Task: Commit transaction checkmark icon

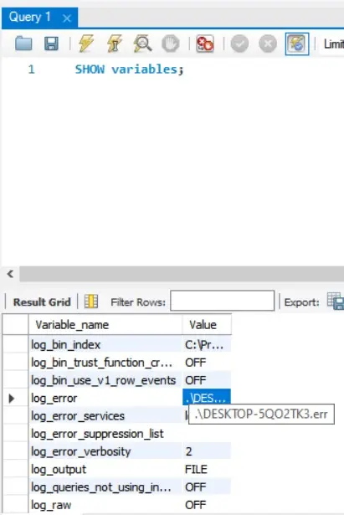Action: coord(239,44)
